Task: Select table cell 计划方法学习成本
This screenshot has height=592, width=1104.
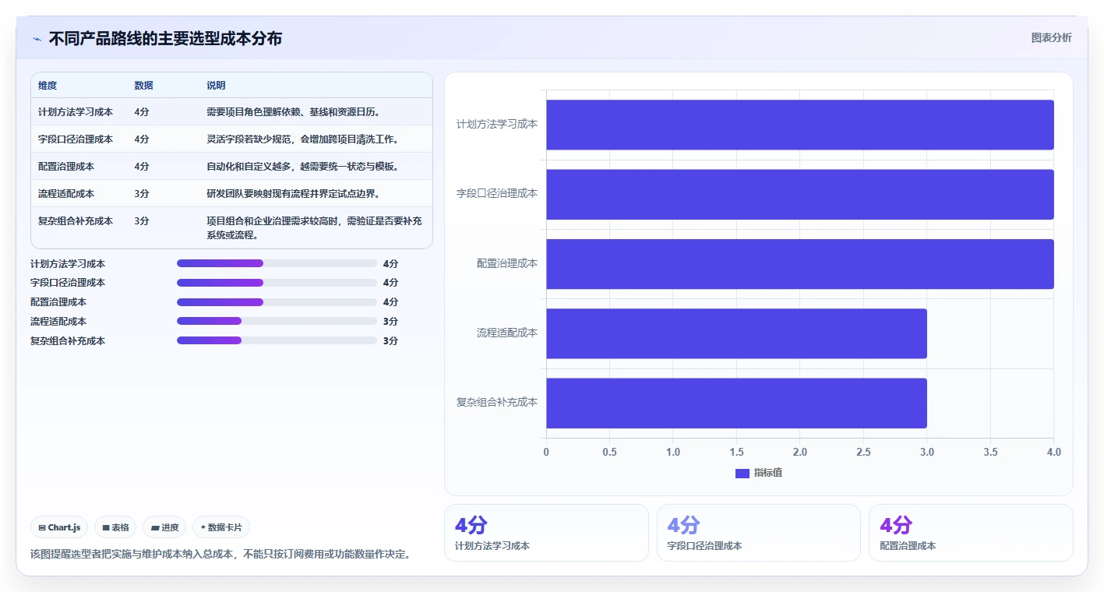Action: (x=76, y=112)
